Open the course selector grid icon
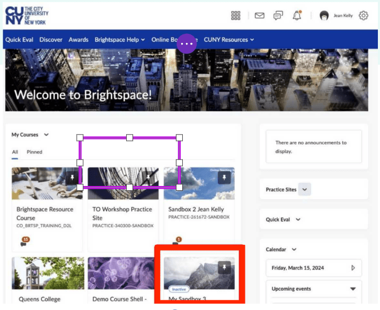The height and width of the screenshot is (310, 380). (x=235, y=15)
